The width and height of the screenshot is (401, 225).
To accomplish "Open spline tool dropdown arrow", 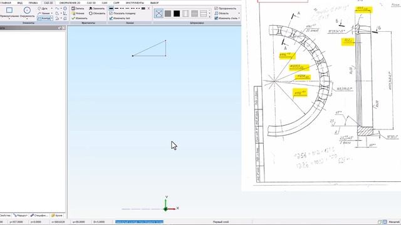I will click(x=61, y=8).
